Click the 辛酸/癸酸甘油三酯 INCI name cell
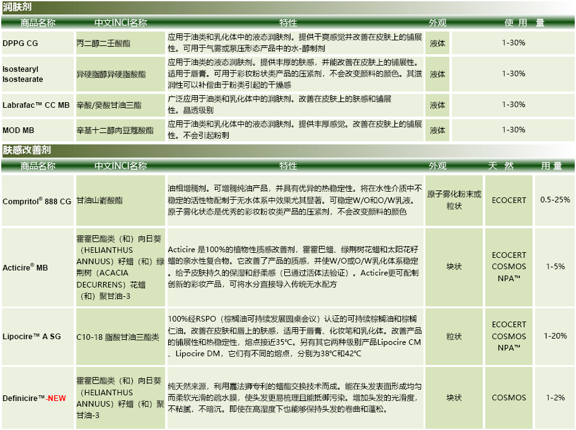 pos(110,105)
